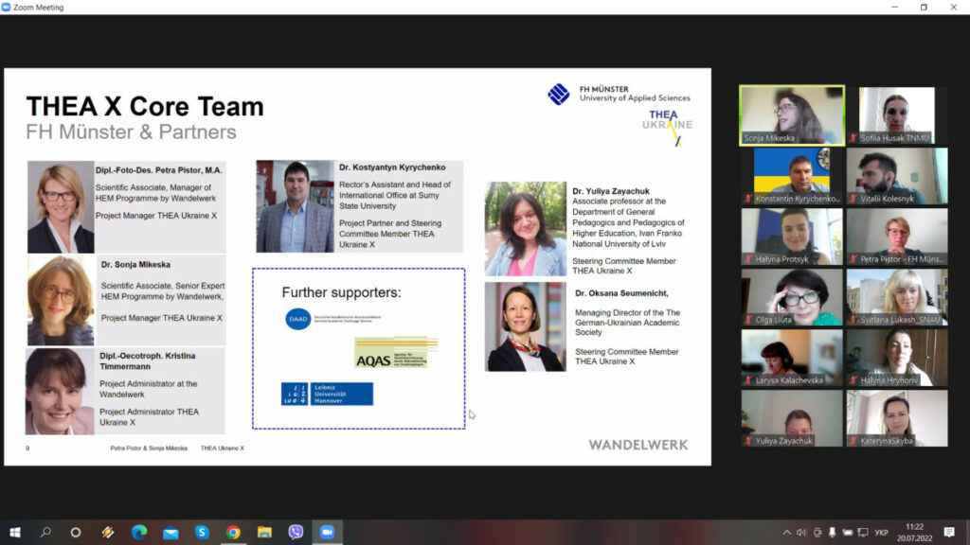970x545 pixels.
Task: Open the notification center
Action: click(949, 533)
